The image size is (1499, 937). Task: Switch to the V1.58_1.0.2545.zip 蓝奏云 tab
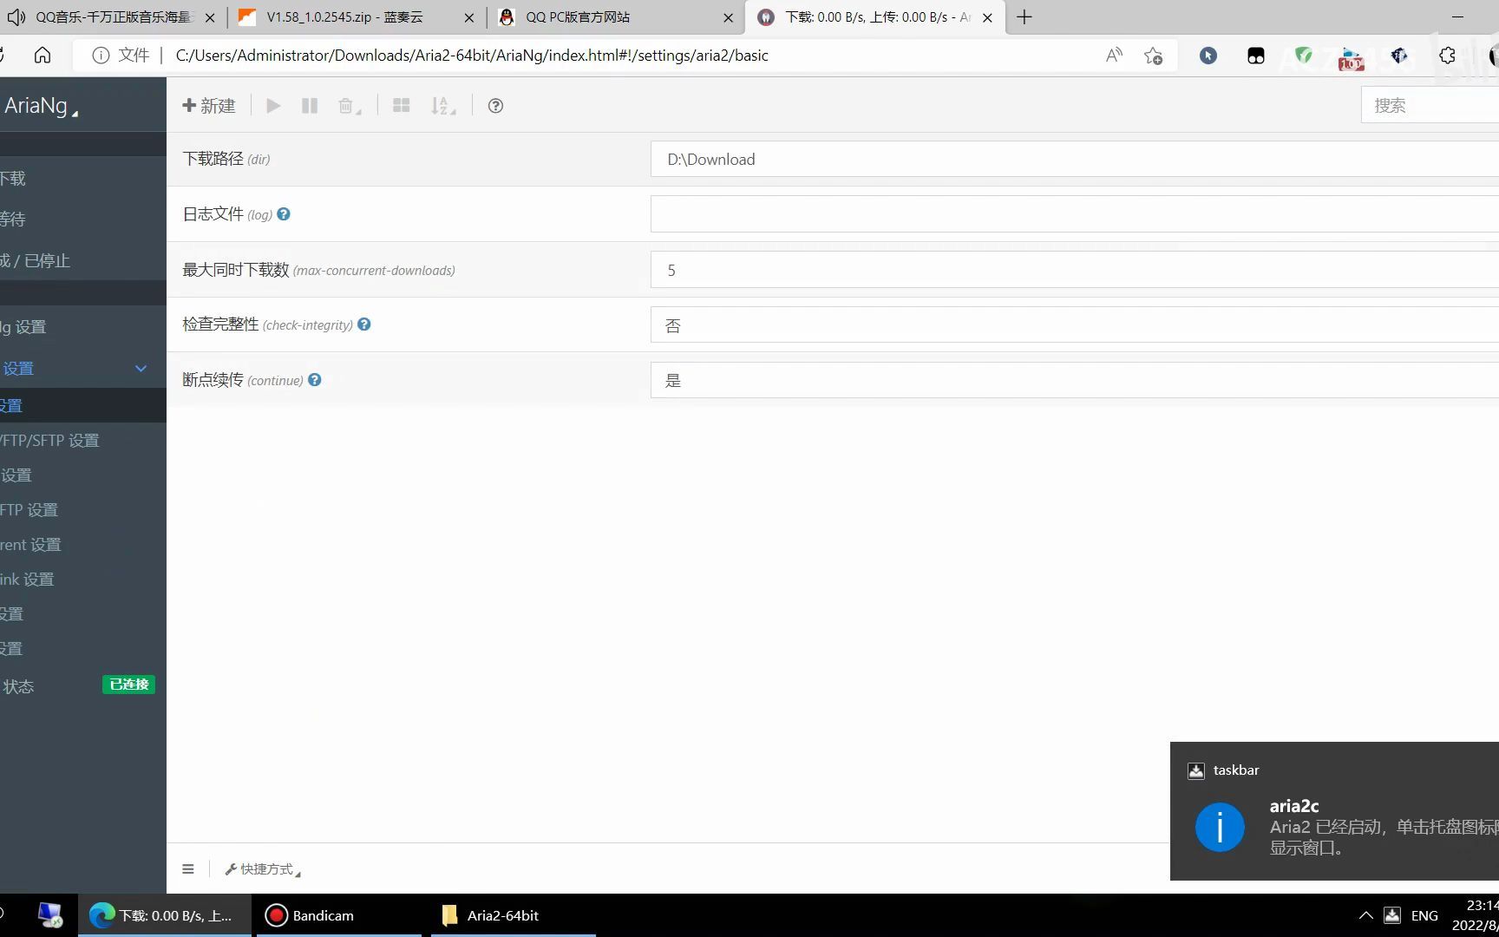[356, 17]
